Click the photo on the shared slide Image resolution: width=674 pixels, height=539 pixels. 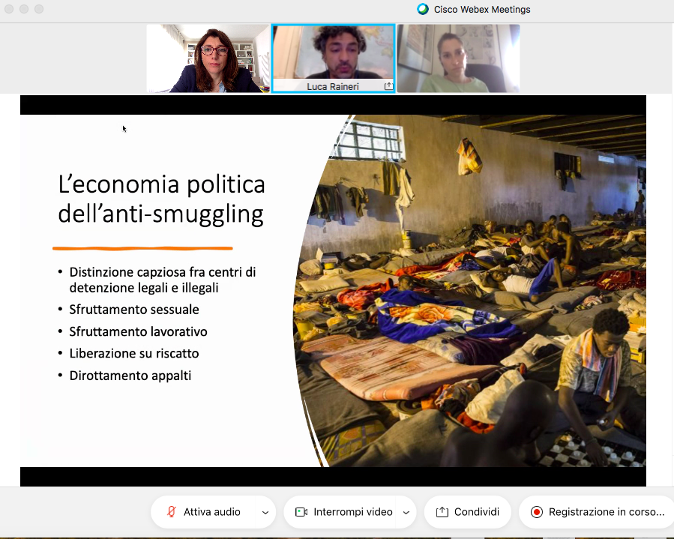pos(480,292)
